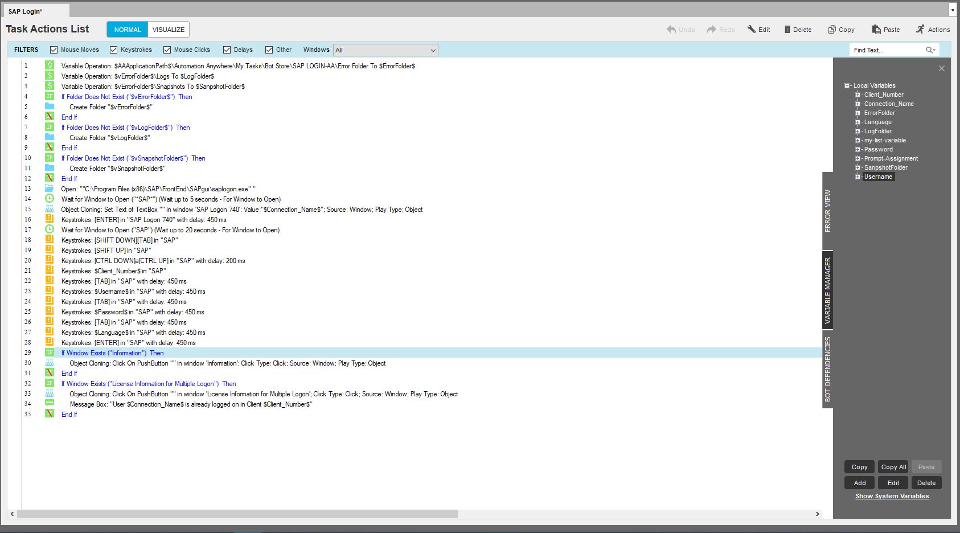The width and height of the screenshot is (960, 533).
Task: Select Keystrokes icon on line 28
Action: pos(50,342)
